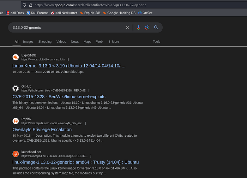
Task: Open the More search filters dropdown
Action: point(114,42)
